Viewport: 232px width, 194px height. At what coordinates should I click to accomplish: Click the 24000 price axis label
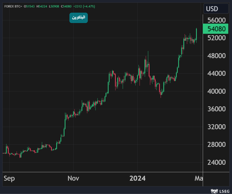(x=216, y=162)
